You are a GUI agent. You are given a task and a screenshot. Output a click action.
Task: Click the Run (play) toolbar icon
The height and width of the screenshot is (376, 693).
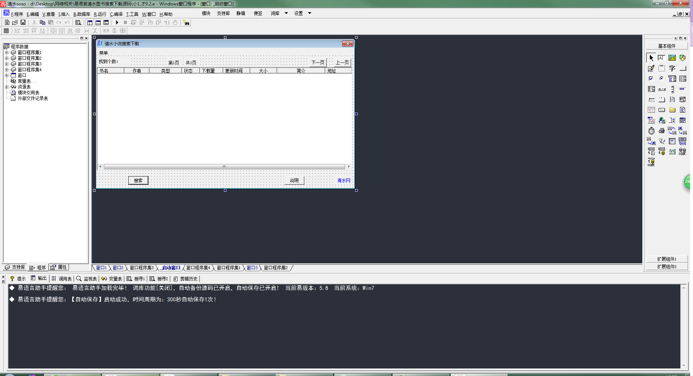point(117,23)
